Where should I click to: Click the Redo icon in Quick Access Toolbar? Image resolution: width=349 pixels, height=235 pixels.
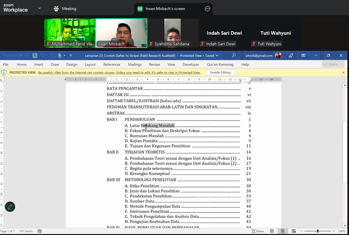(x=53, y=56)
